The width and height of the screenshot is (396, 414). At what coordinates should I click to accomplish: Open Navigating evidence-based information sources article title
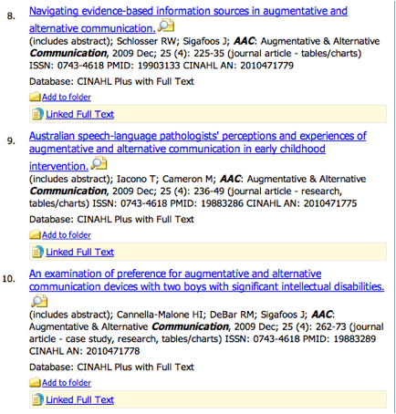[188, 20]
